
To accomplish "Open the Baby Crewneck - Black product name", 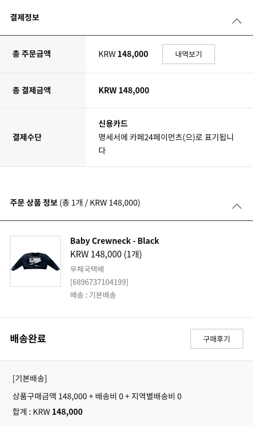I will [x=115, y=241].
